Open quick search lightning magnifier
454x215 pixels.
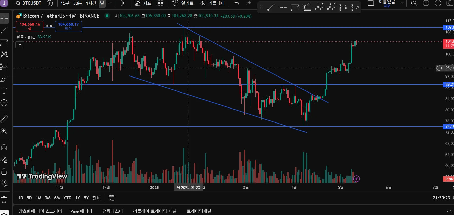[414, 3]
